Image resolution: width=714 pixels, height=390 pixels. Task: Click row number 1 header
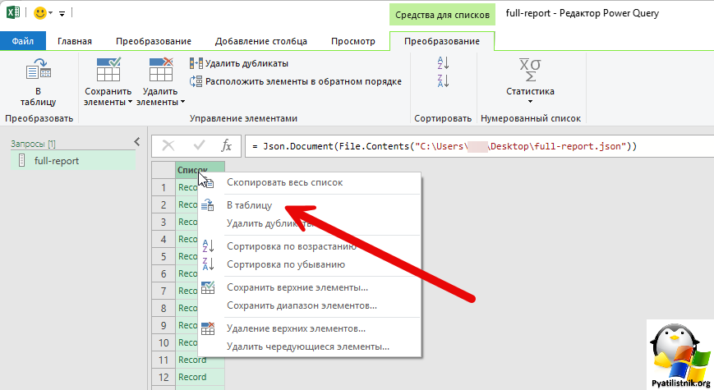pyautogui.click(x=164, y=187)
